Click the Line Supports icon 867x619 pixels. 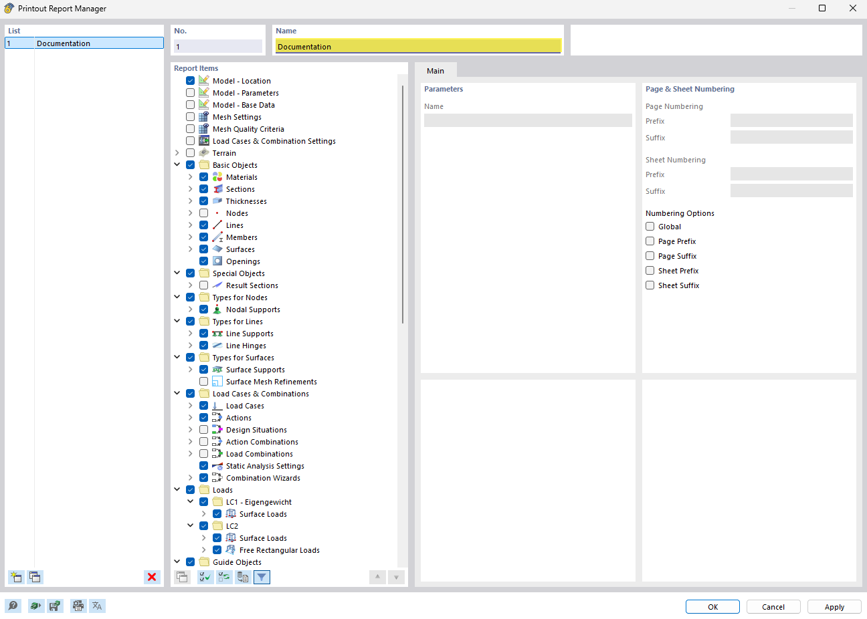tap(217, 334)
